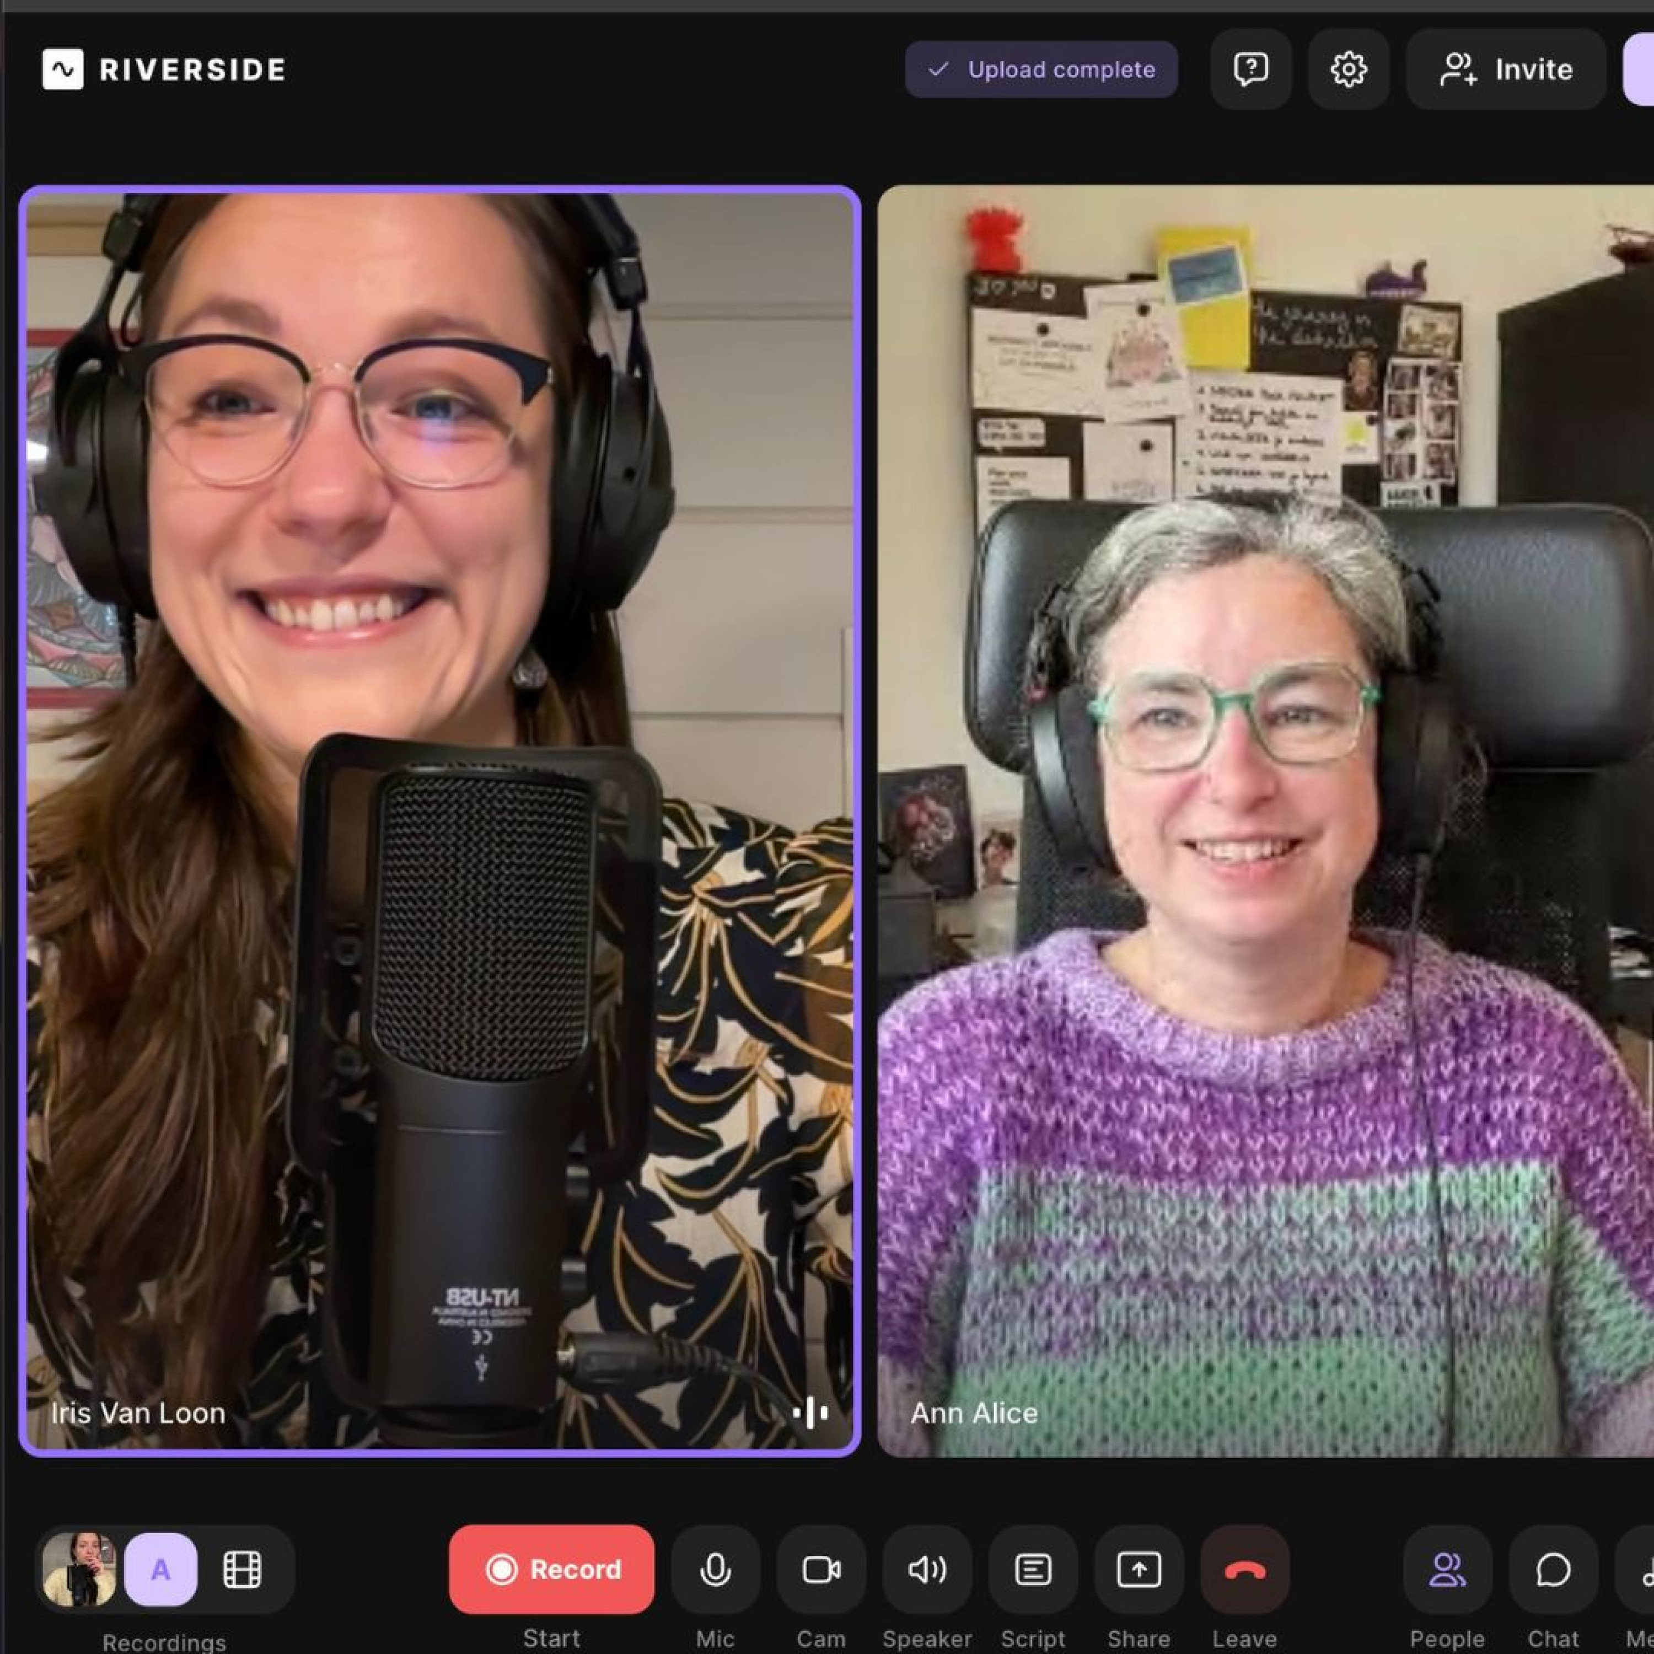Image resolution: width=1654 pixels, height=1654 pixels.
Task: Open the People panel
Action: [1447, 1569]
